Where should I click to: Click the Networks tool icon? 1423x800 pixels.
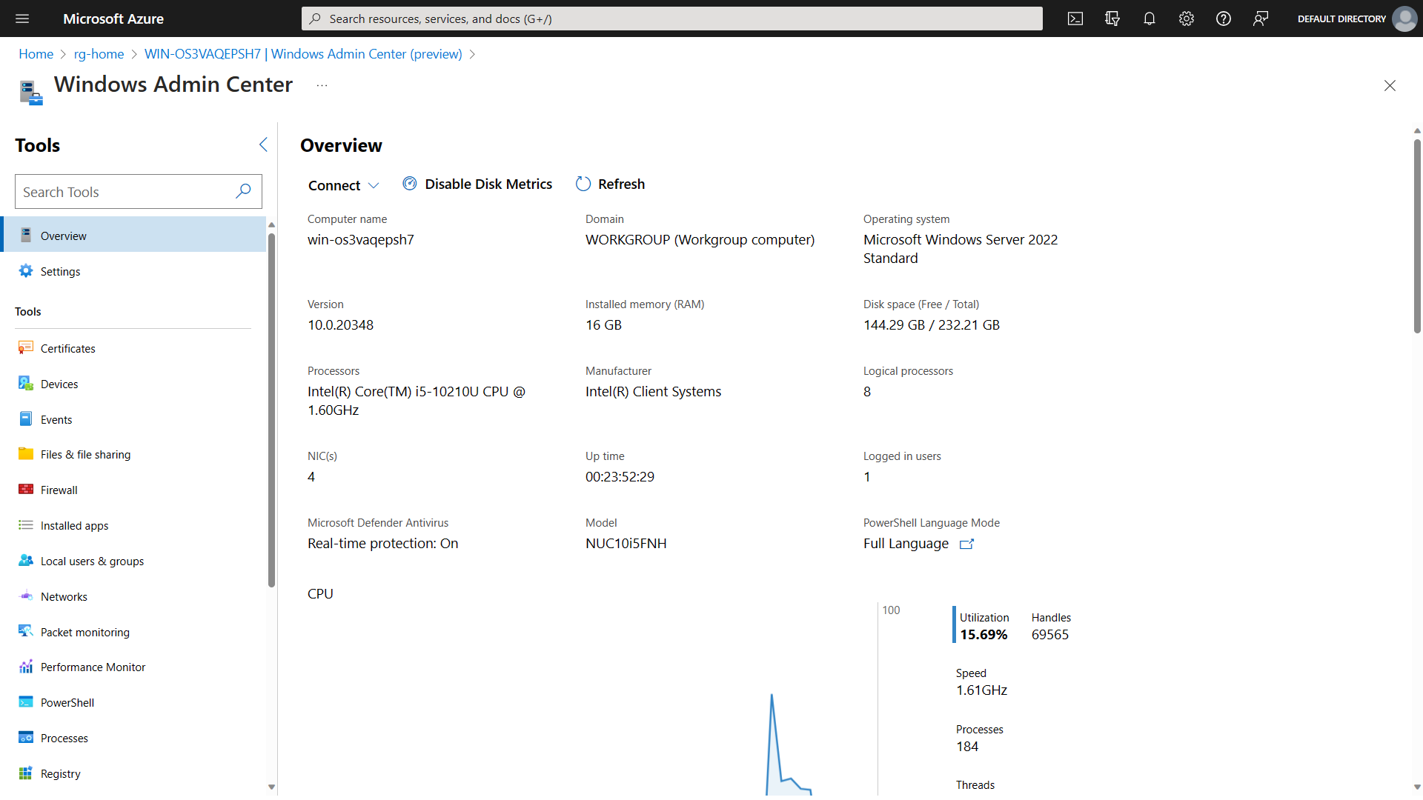pyautogui.click(x=26, y=596)
